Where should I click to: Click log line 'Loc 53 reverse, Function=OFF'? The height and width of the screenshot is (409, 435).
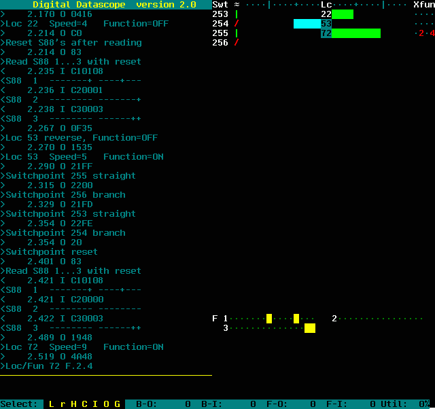[x=79, y=138]
